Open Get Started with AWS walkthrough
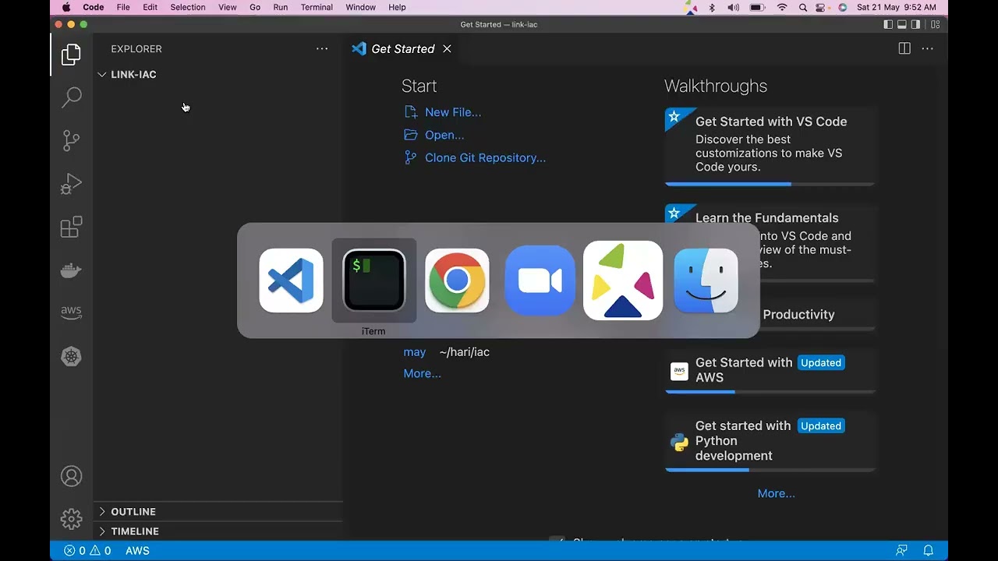998x561 pixels. [770, 370]
